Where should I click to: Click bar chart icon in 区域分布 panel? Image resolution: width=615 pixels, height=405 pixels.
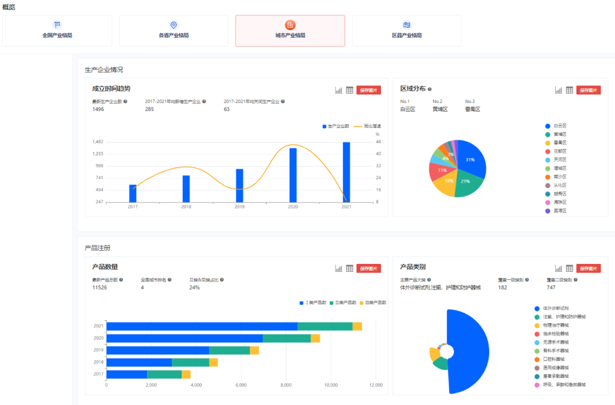(559, 90)
